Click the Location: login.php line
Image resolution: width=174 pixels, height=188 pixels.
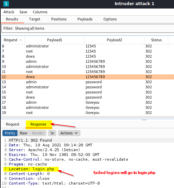(x=31, y=169)
